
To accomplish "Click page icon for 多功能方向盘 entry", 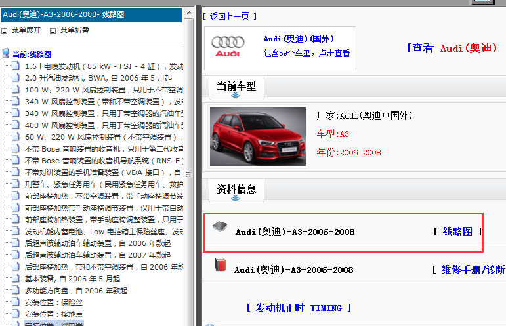I will click(16, 290).
